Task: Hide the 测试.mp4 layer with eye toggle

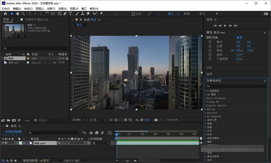Action: pyautogui.click(x=3, y=143)
